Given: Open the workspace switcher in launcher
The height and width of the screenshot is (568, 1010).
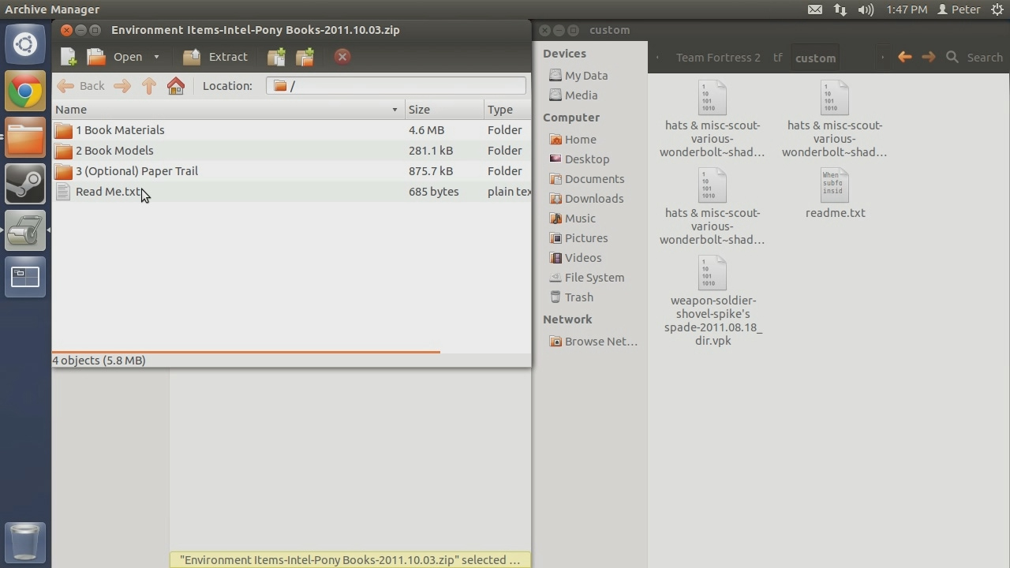Looking at the screenshot, I should 25,277.
